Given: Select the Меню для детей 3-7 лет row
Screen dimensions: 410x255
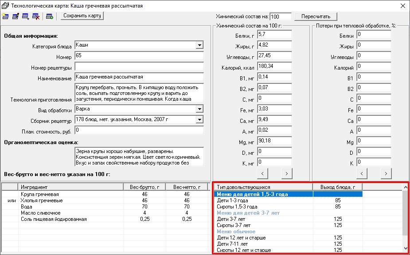Looking at the screenshot, I should point(248,213).
